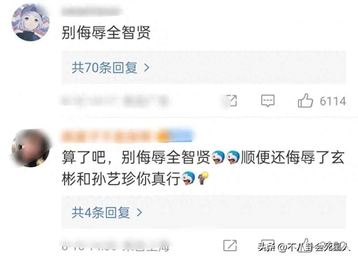The image size is (358, 259).
Task: Tap the comment text 别侮辱全智贤
Action: [106, 33]
